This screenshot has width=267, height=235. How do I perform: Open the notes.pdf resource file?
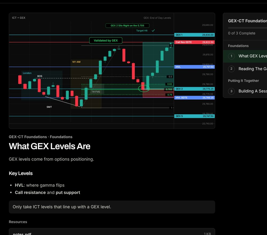112,232
